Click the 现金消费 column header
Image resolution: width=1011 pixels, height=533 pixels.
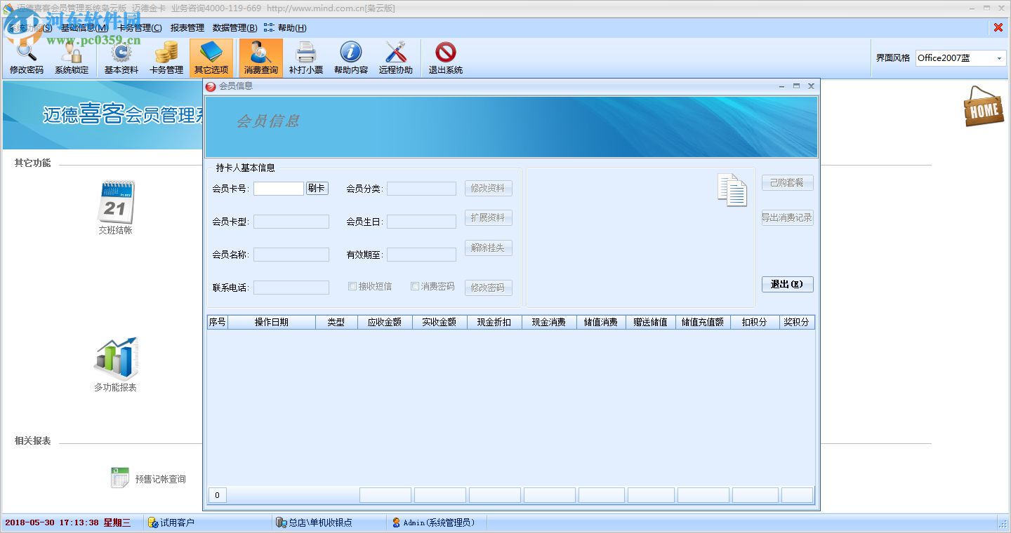549,322
